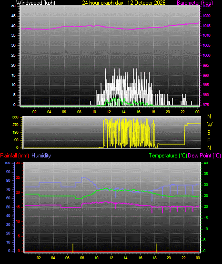222x264 pixels.
Task: Click the 25 rainfall axis value
Action: click(18, 177)
